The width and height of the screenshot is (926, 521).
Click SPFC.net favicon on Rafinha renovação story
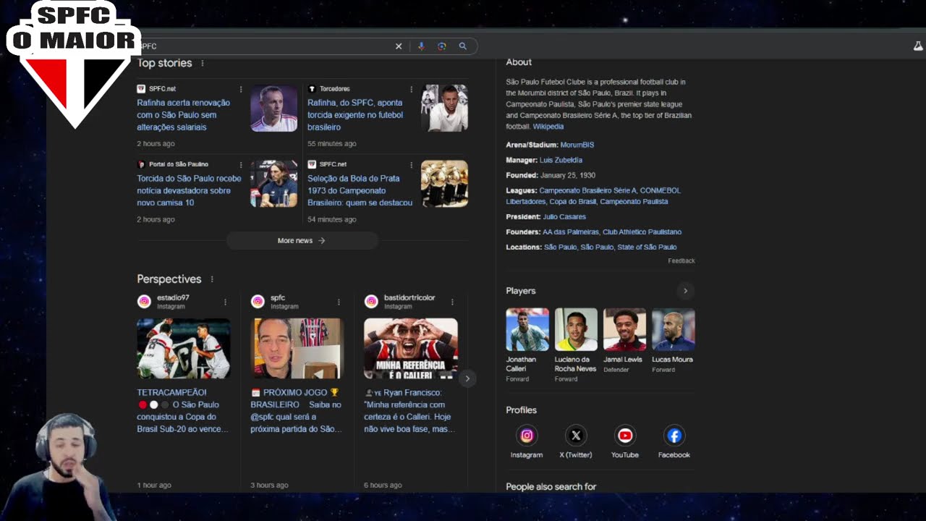tap(141, 89)
